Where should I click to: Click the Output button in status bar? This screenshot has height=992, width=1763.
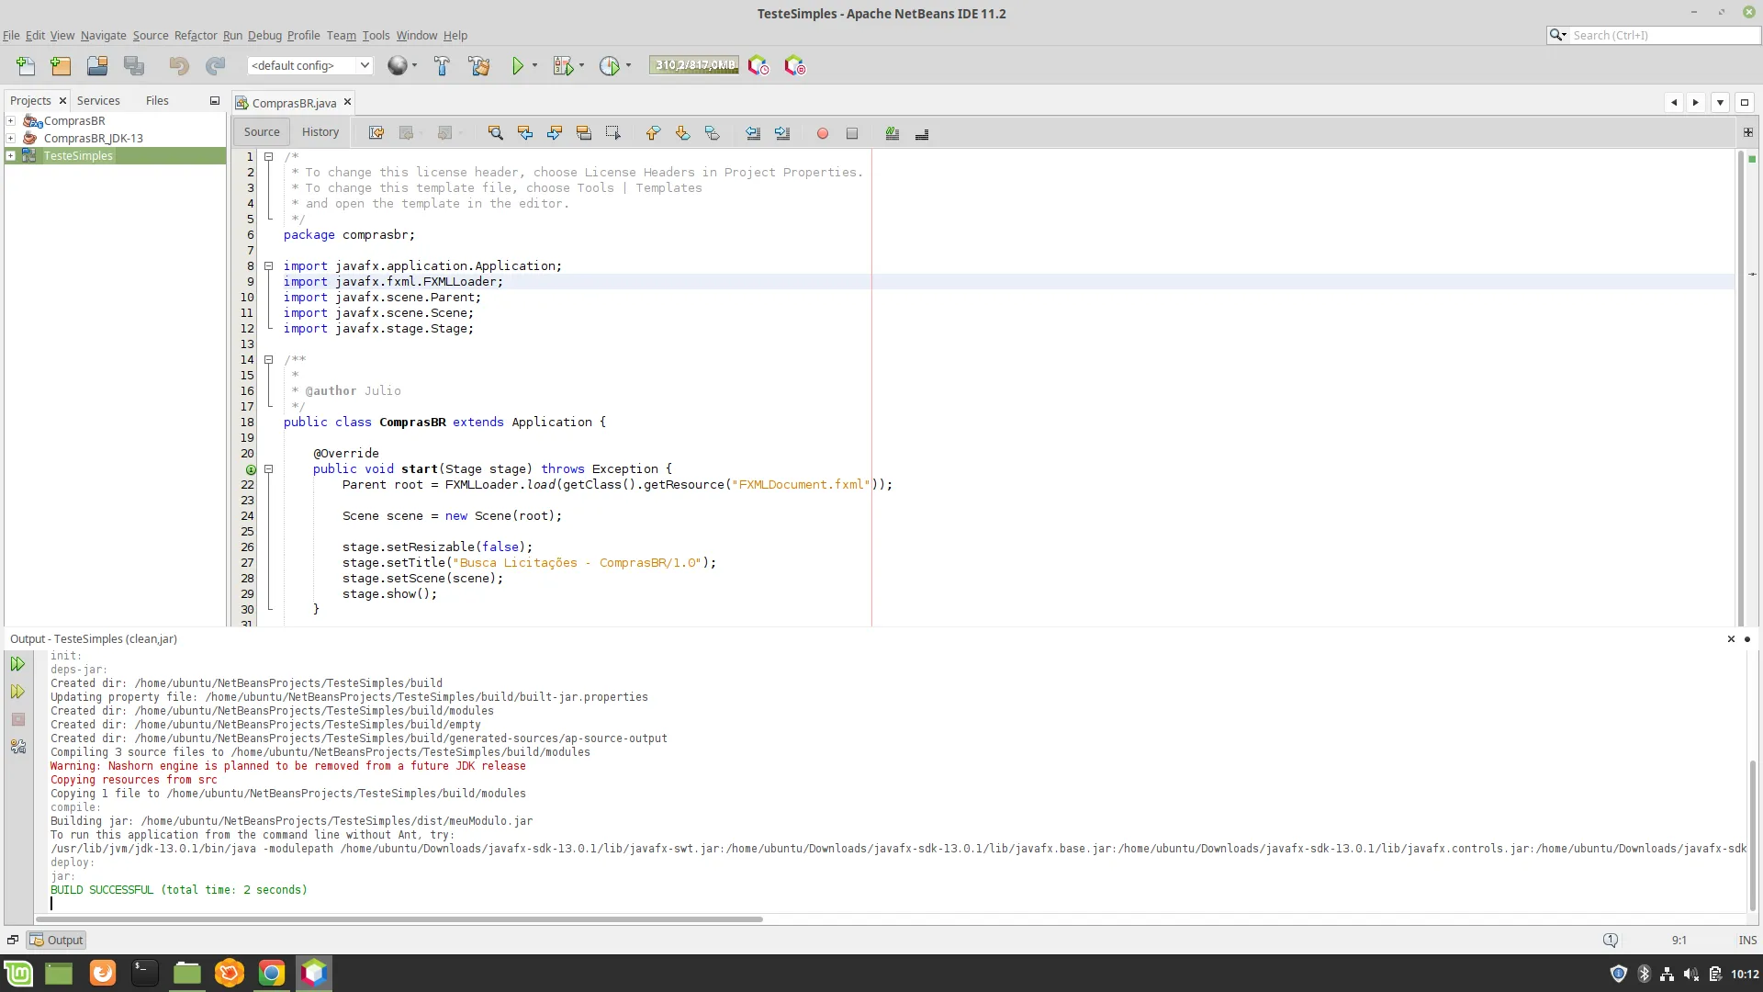point(57,940)
